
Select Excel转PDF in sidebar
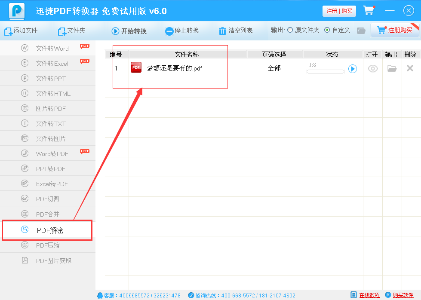click(48, 184)
